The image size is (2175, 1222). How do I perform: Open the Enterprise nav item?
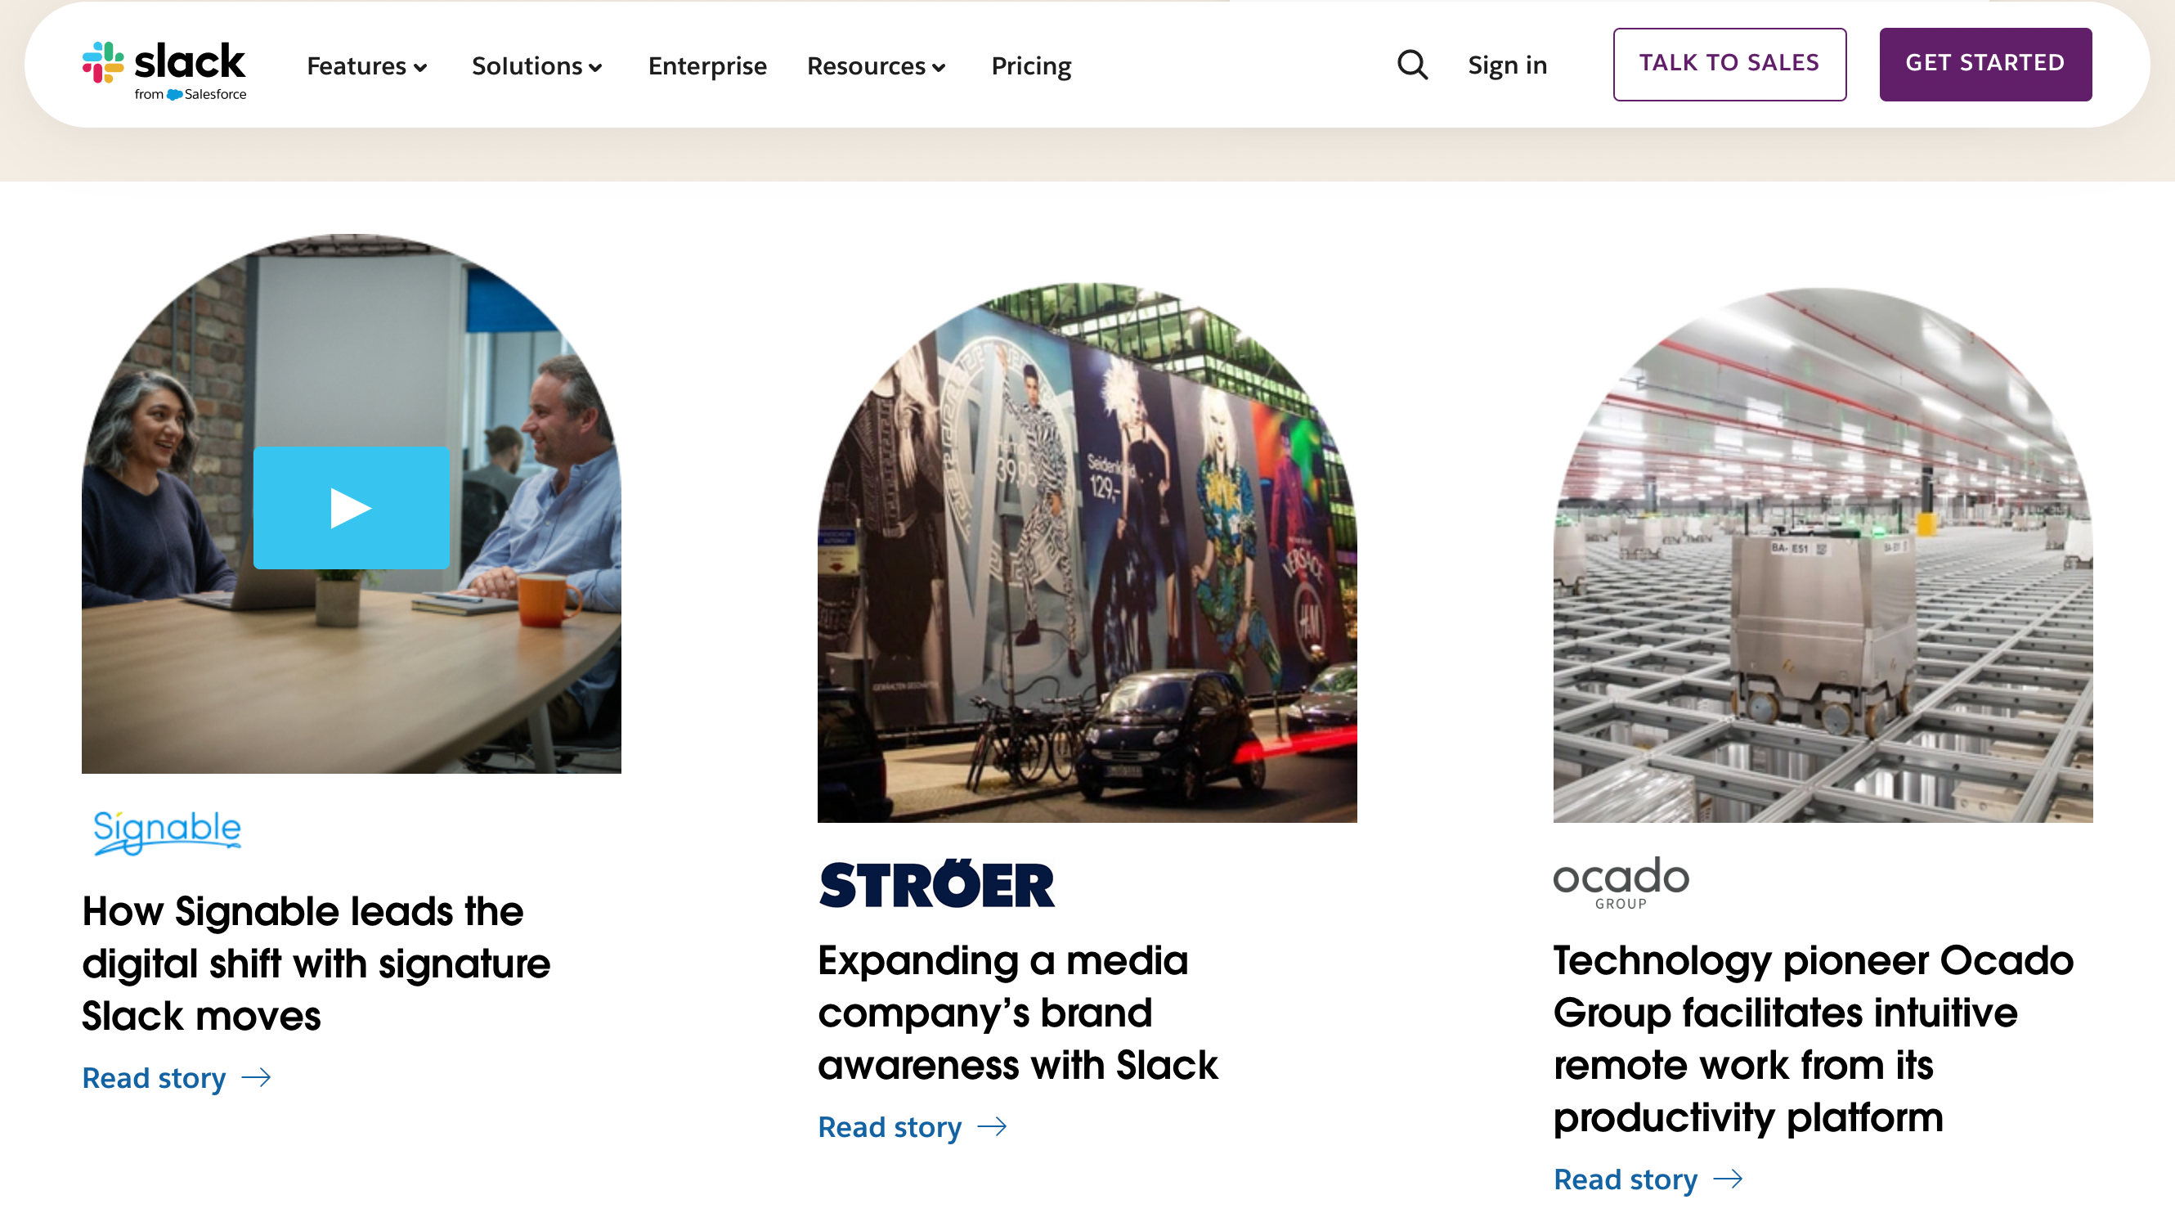click(707, 66)
